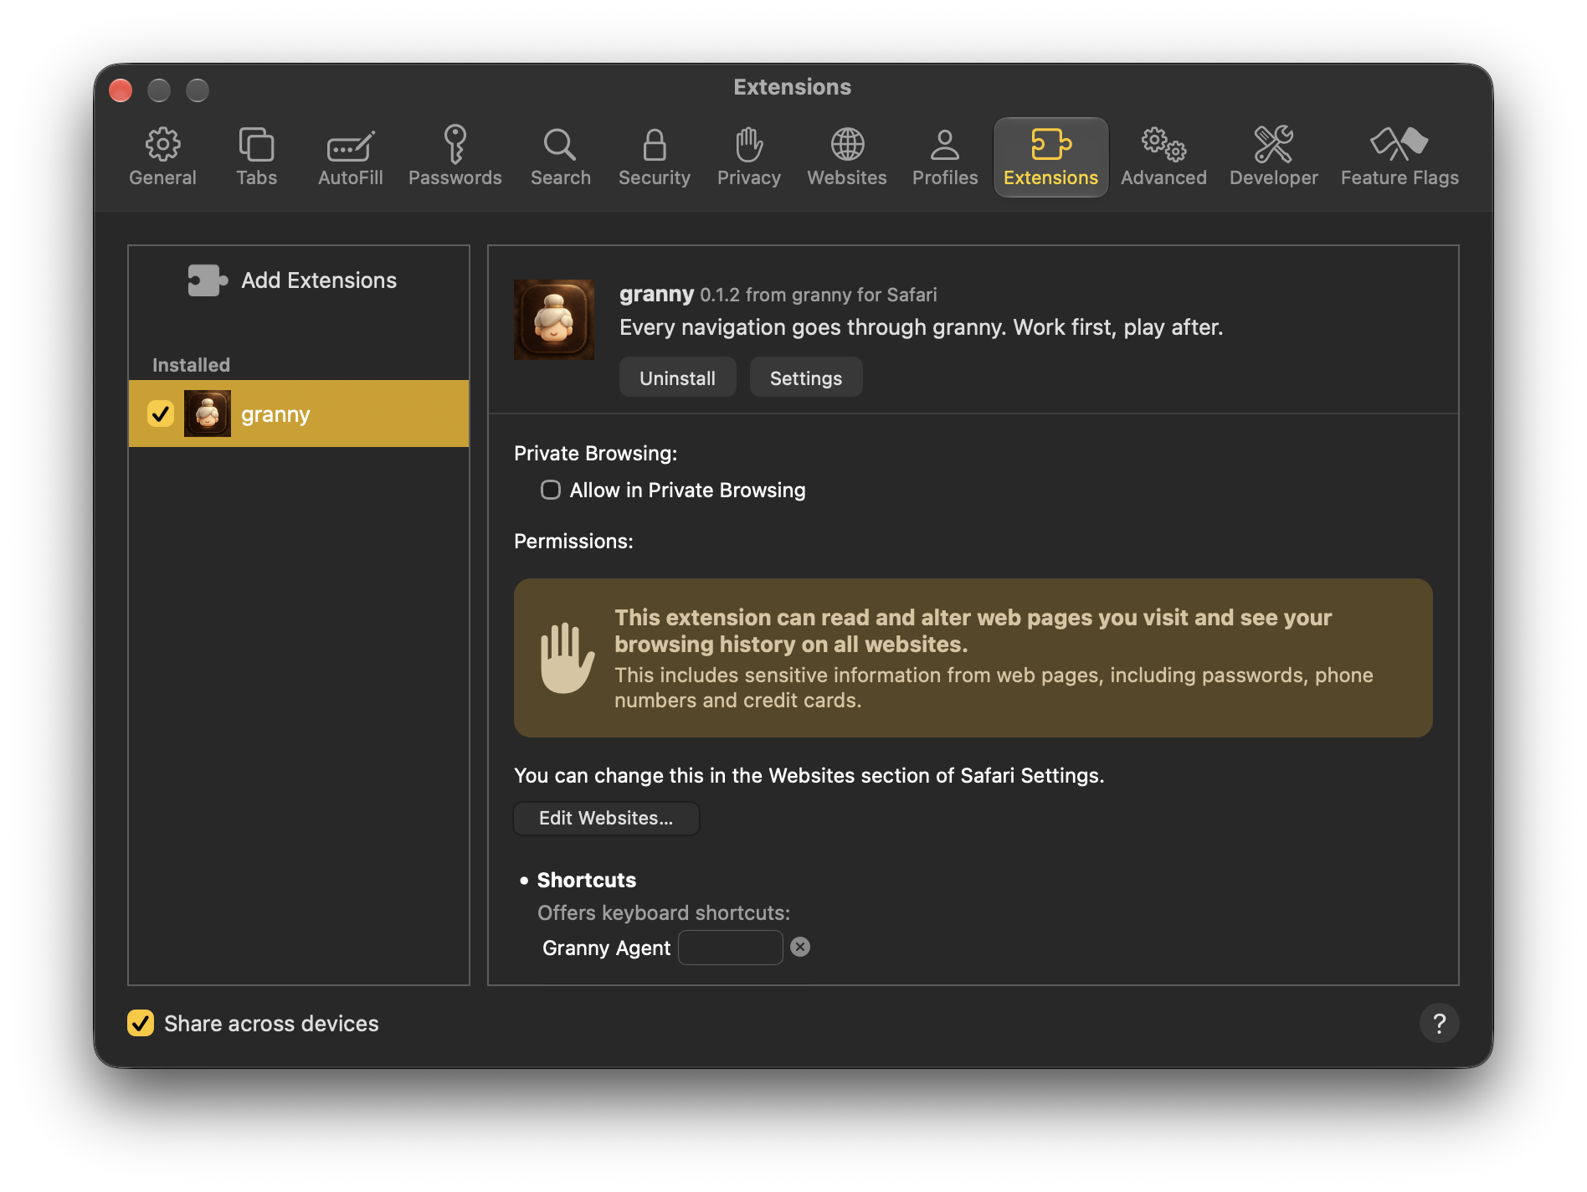Switch to the Websites globe tab

846,157
